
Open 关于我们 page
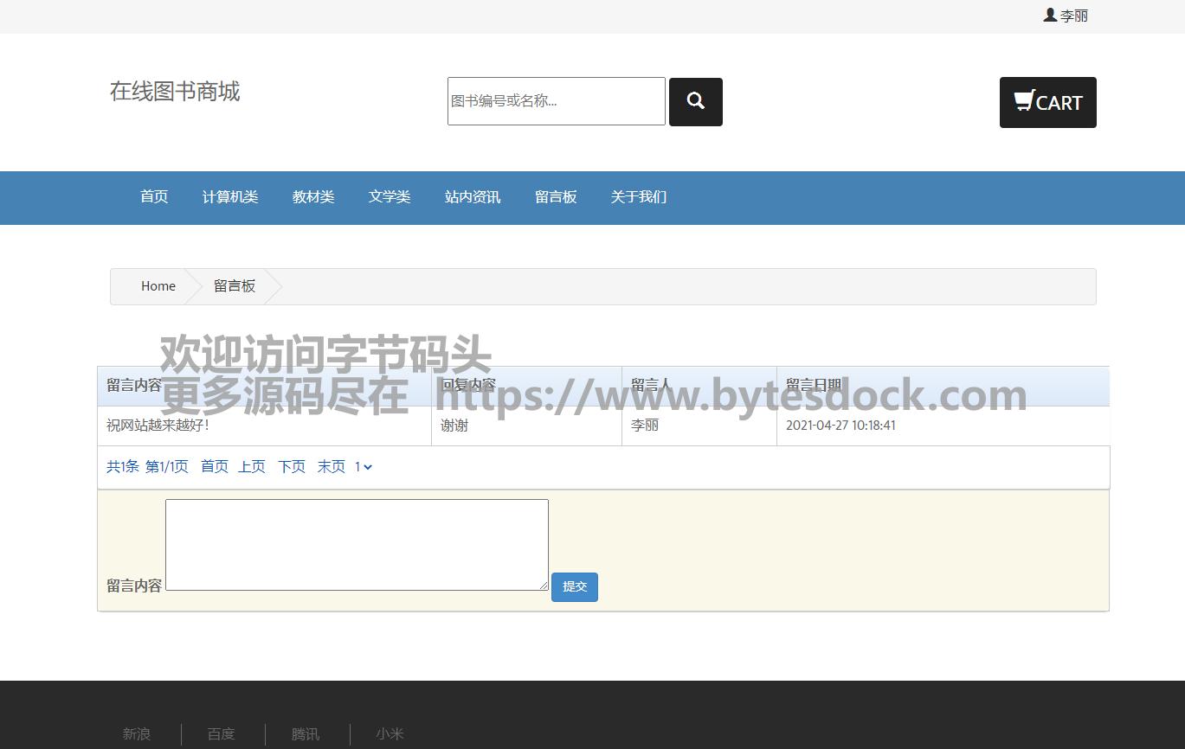[x=639, y=197]
